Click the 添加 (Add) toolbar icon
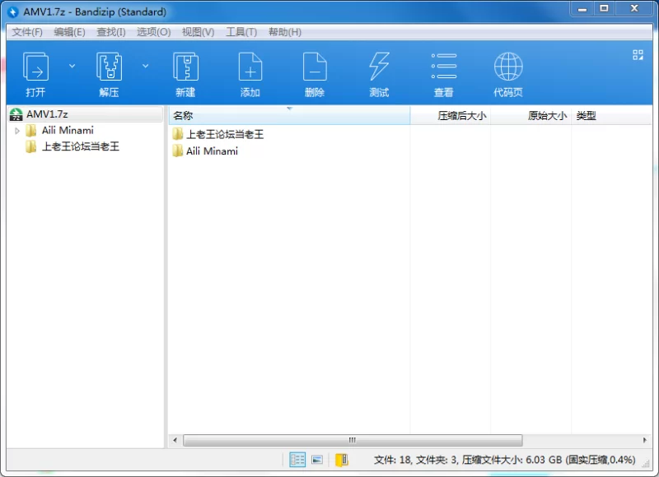 coord(250,67)
